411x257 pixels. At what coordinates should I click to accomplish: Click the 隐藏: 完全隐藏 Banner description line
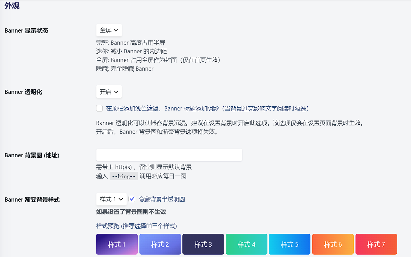point(125,69)
